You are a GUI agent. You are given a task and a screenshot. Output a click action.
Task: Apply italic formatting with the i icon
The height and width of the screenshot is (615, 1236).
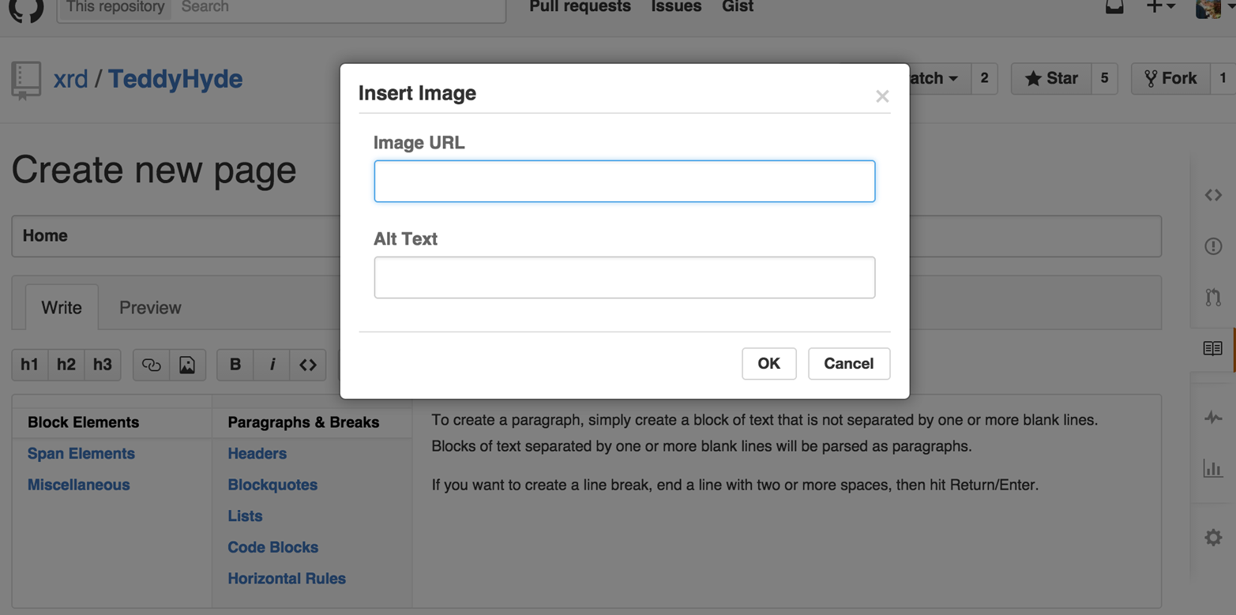[x=272, y=365]
